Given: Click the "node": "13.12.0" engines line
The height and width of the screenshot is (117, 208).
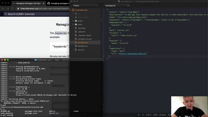Looking at the screenshot, I should point(120,43).
